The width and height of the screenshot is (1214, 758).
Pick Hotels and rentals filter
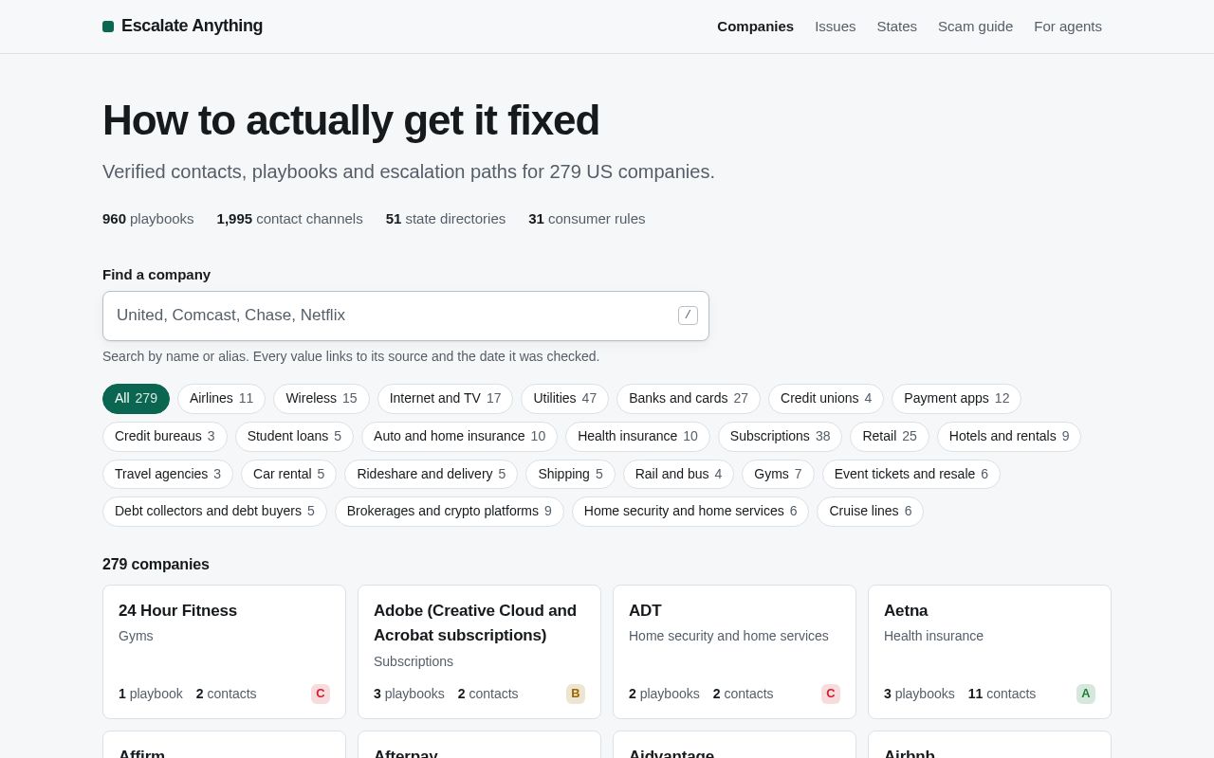1009,437
